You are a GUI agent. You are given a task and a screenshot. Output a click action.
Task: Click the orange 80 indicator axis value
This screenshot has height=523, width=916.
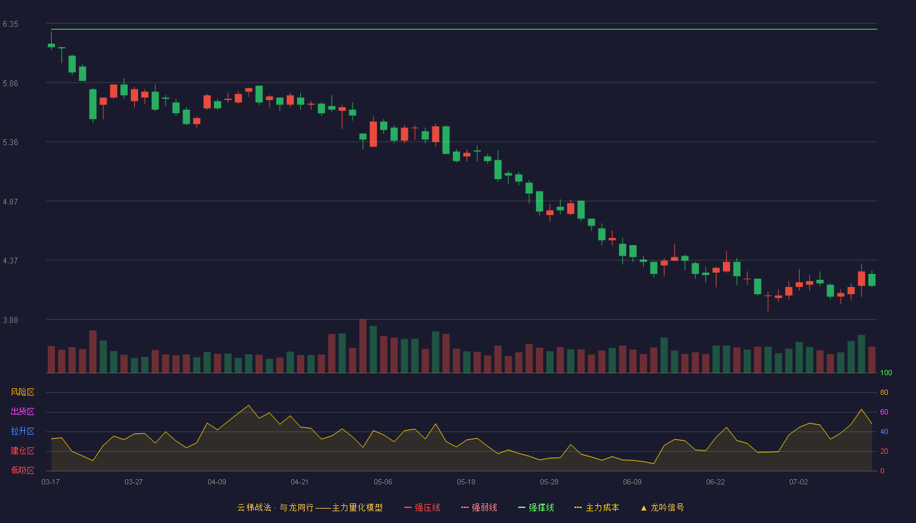pos(884,392)
